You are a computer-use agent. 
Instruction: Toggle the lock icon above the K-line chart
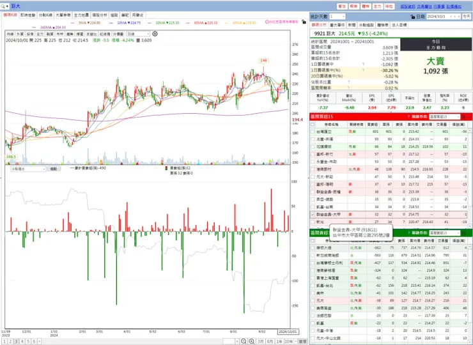tap(304, 22)
